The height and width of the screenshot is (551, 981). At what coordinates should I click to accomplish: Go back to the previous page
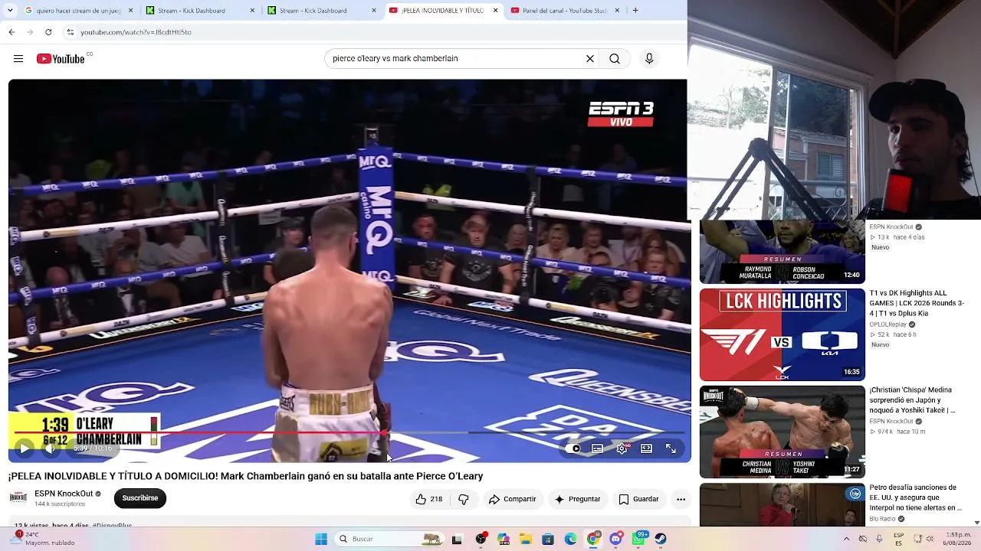pyautogui.click(x=11, y=32)
